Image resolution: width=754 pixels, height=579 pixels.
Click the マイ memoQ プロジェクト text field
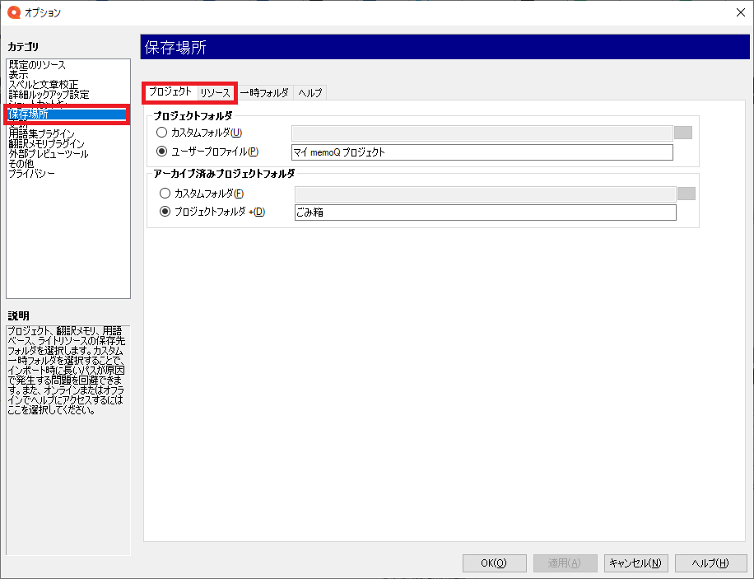(x=482, y=152)
